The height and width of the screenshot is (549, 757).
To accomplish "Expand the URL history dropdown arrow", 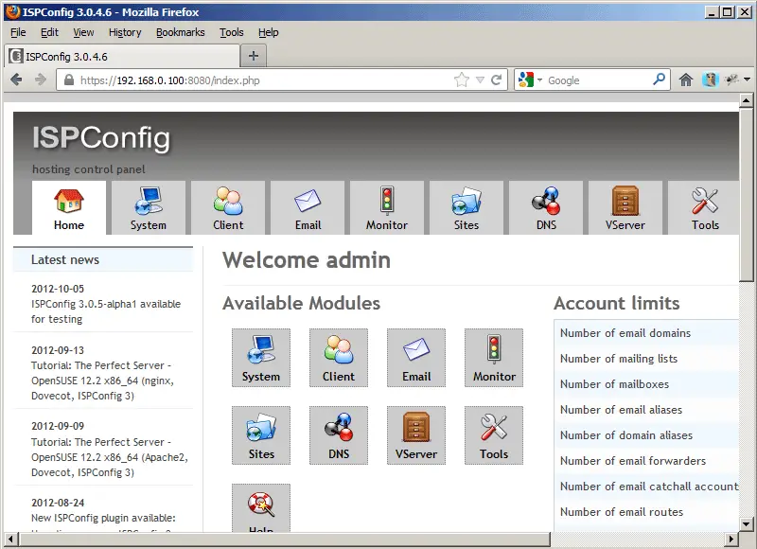I will click(480, 80).
